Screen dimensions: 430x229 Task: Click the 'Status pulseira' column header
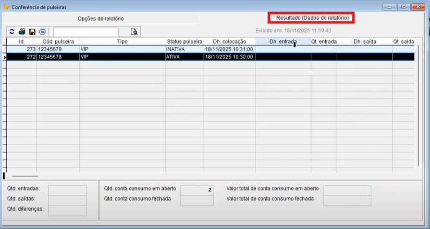click(x=184, y=41)
